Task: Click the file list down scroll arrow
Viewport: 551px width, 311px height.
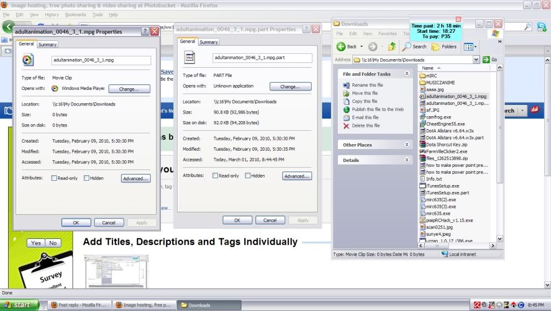Action: click(x=500, y=239)
